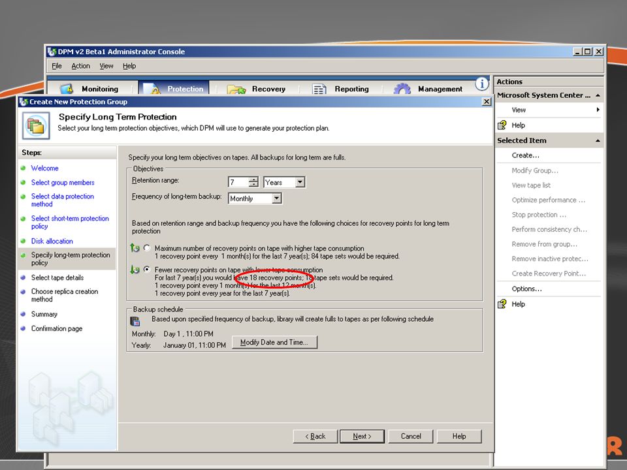The image size is (627, 470).
Task: Click 'January 01, 11:00 PM' yearly schedule text
Action: point(195,345)
